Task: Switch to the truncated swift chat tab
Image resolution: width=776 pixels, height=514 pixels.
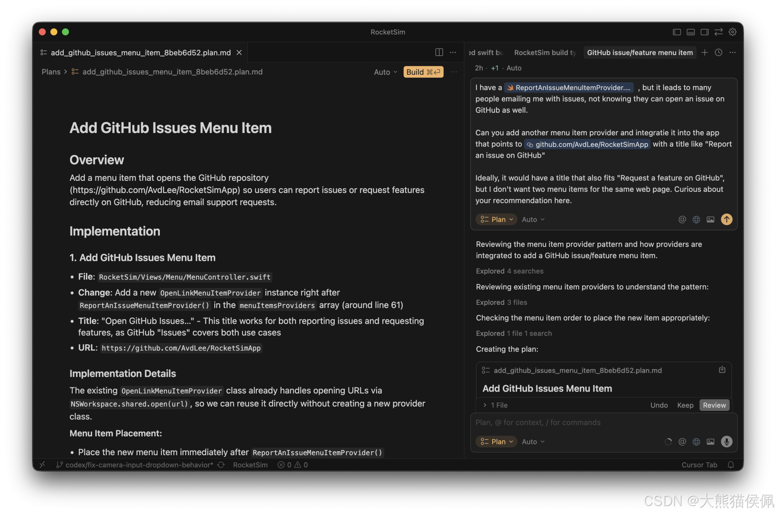Action: (486, 53)
